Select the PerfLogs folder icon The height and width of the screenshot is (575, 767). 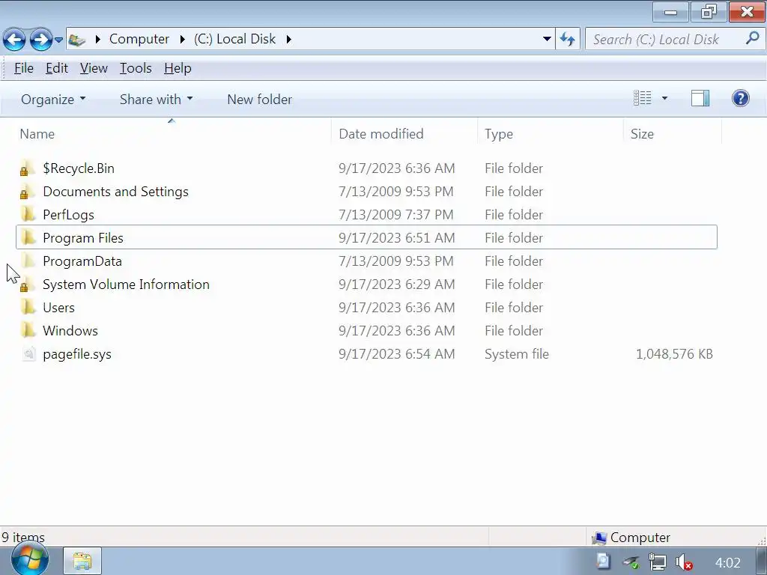[x=28, y=215]
